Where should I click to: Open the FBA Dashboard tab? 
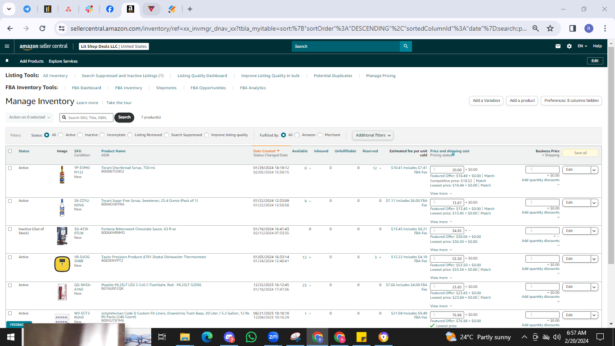coord(86,88)
